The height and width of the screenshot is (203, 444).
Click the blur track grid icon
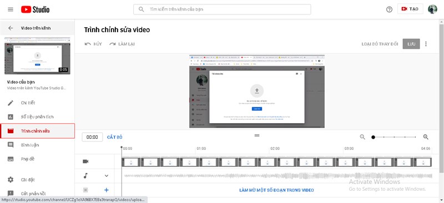point(85,190)
